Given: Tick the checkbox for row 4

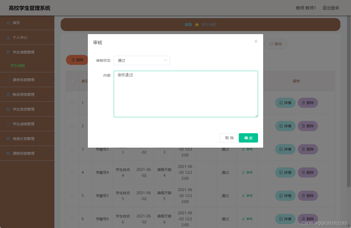Looking at the screenshot, I should tap(72, 172).
